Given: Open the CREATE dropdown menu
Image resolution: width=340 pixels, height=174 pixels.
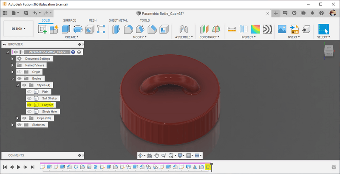Looking at the screenshot, I should (72, 37).
